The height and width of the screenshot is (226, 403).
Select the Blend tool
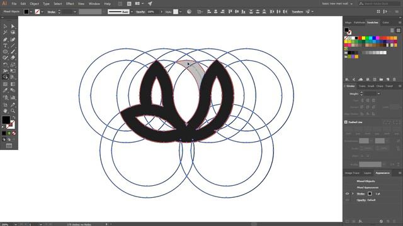[x=13, y=90]
